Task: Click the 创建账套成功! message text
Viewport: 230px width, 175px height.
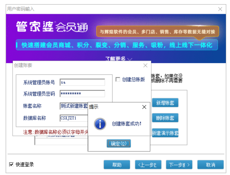Action: 127,124
